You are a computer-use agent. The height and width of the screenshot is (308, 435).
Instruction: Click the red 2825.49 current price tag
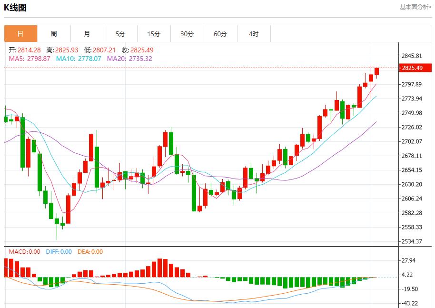(x=412, y=68)
